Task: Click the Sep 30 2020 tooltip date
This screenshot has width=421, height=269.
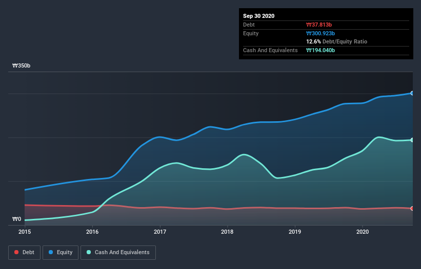Action: click(x=259, y=16)
